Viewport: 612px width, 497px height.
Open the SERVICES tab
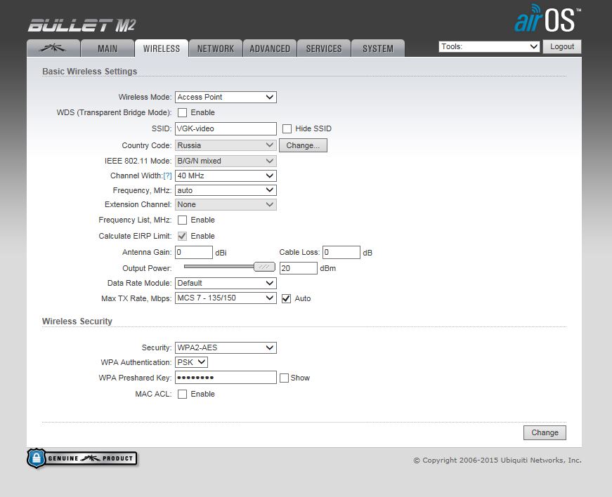[323, 48]
